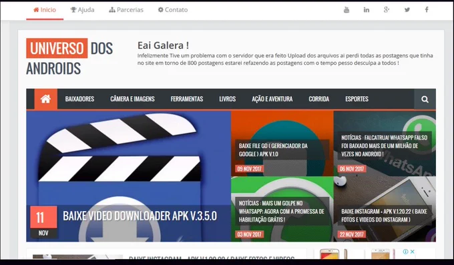Close the ad with the X icon
Image resolution: width=454 pixels, height=265 pixels.
(413, 252)
